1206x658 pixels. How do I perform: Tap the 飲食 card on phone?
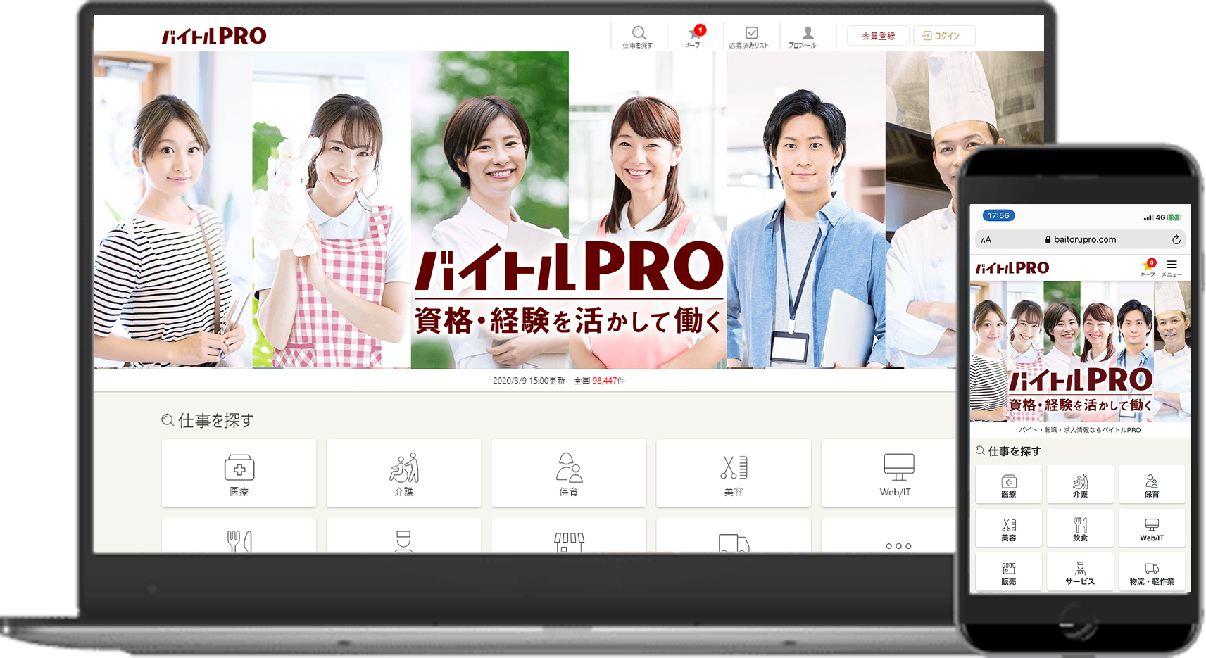click(x=1080, y=528)
